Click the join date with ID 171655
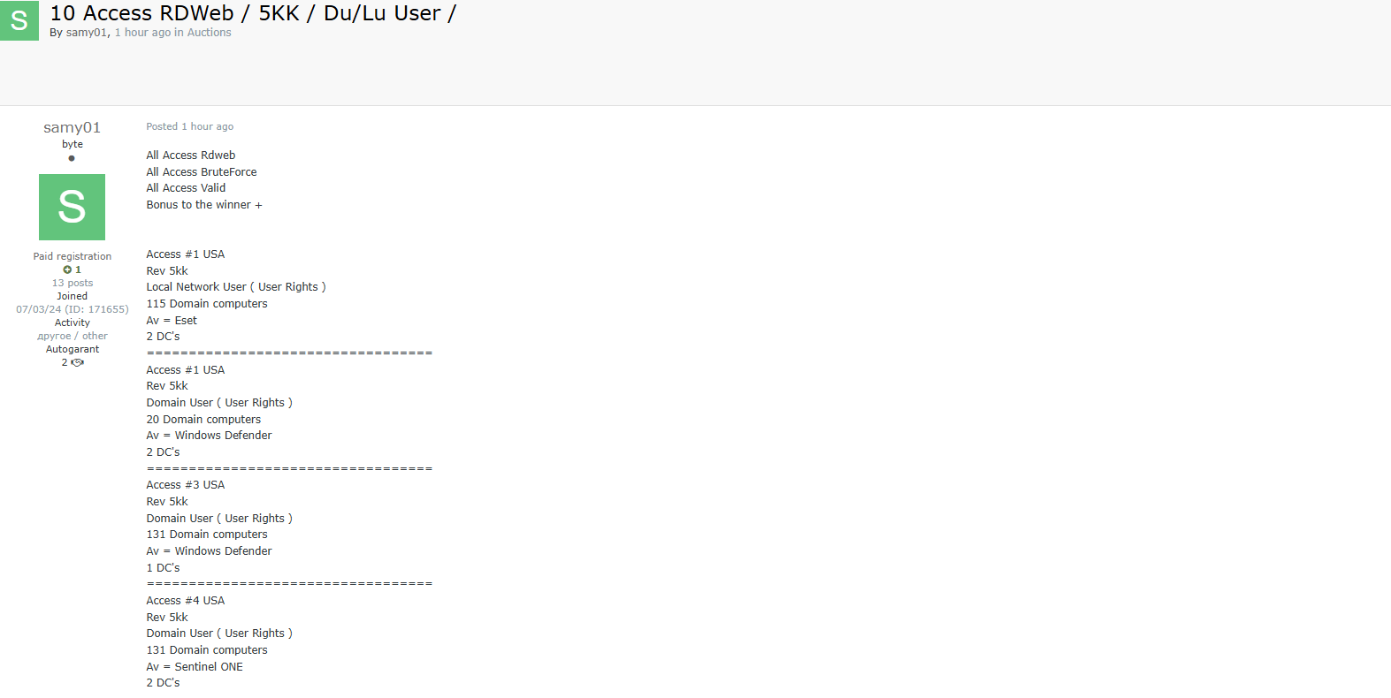Viewport: 1391px width, 698px height. tap(73, 309)
